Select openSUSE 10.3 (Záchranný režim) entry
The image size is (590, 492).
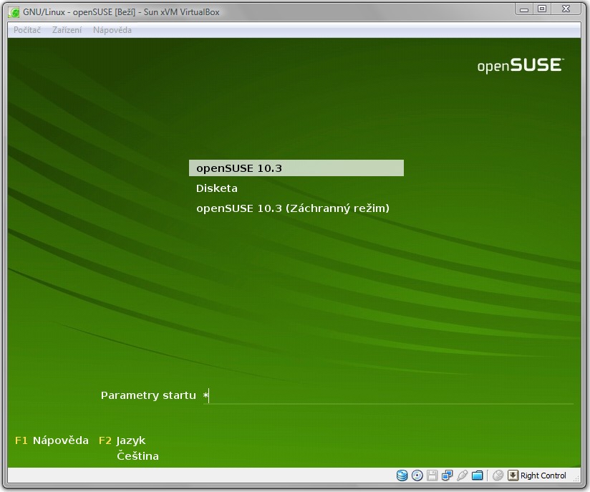point(293,208)
